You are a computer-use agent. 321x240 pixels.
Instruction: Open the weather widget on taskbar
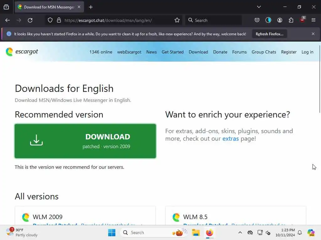[x=22, y=232]
